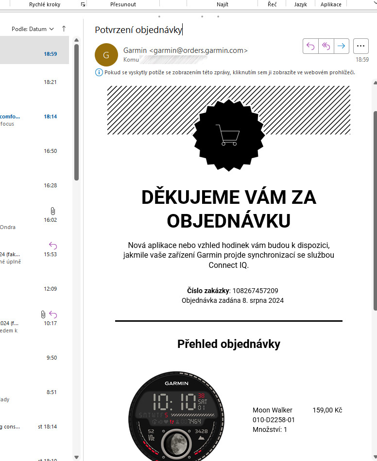The width and height of the screenshot is (377, 461).
Task: Open the more actions ellipsis menu
Action: point(361,46)
